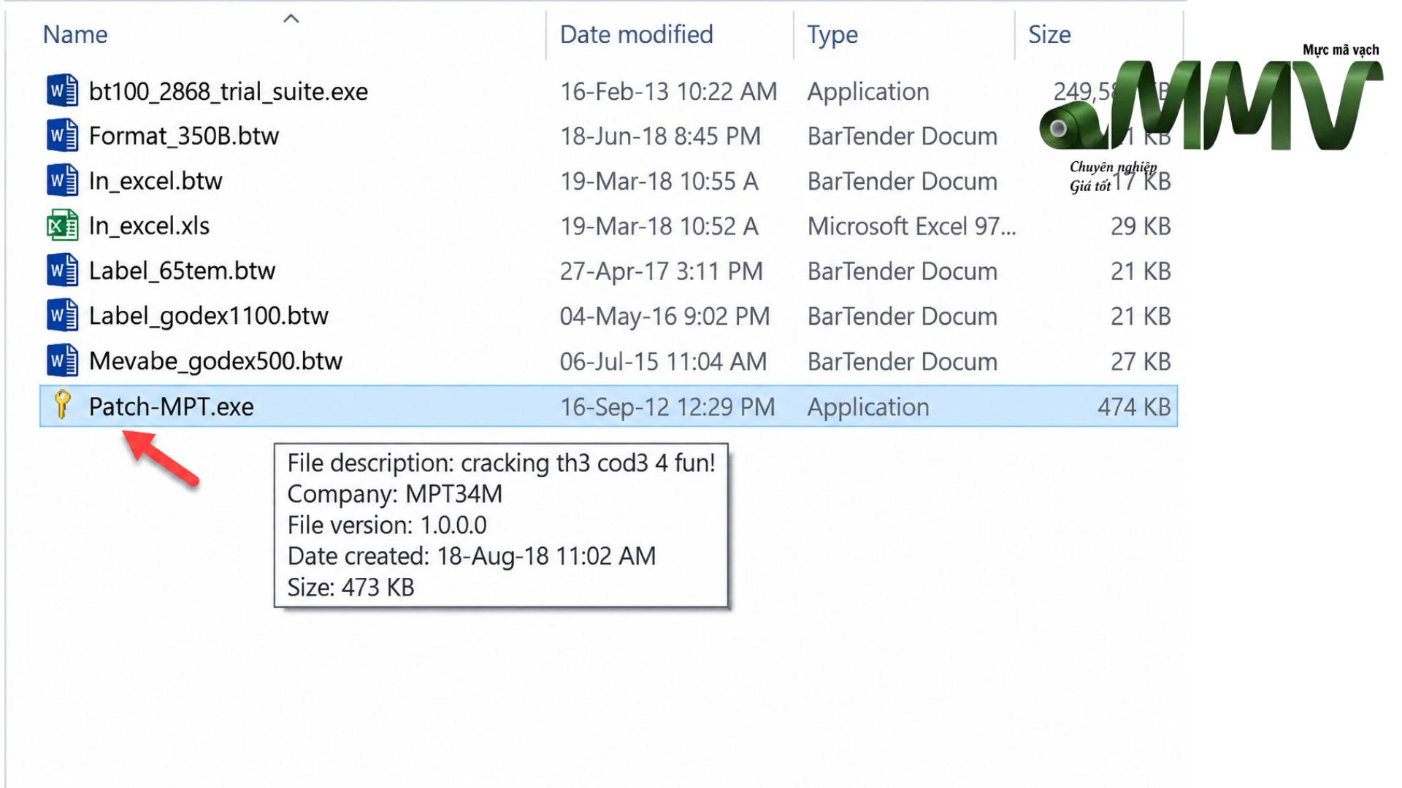Select the file name Label_65tem.btw
The image size is (1402, 788).
click(182, 271)
